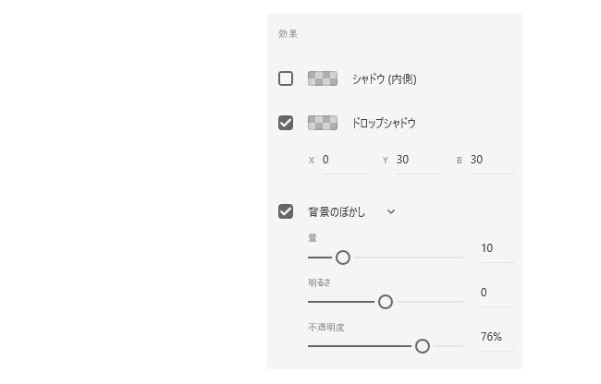Image resolution: width=601 pixels, height=384 pixels.
Task: Open the drop shadow color swatch
Action: coord(323,123)
